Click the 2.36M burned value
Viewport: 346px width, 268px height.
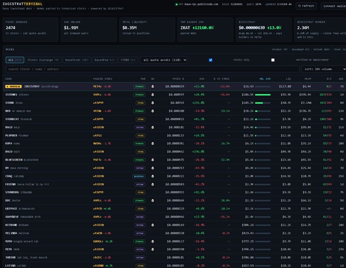point(303,28)
